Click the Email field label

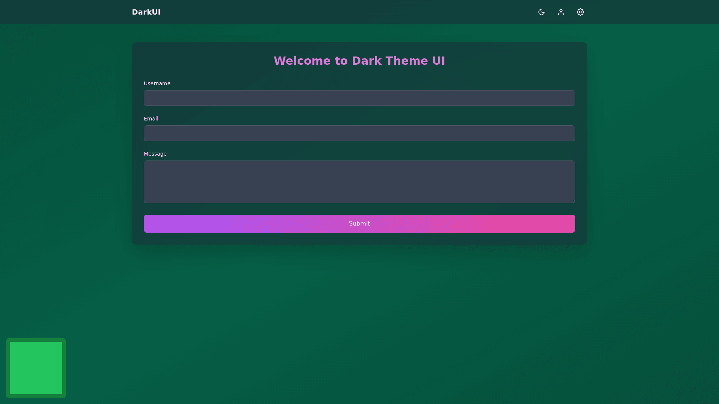click(x=151, y=119)
